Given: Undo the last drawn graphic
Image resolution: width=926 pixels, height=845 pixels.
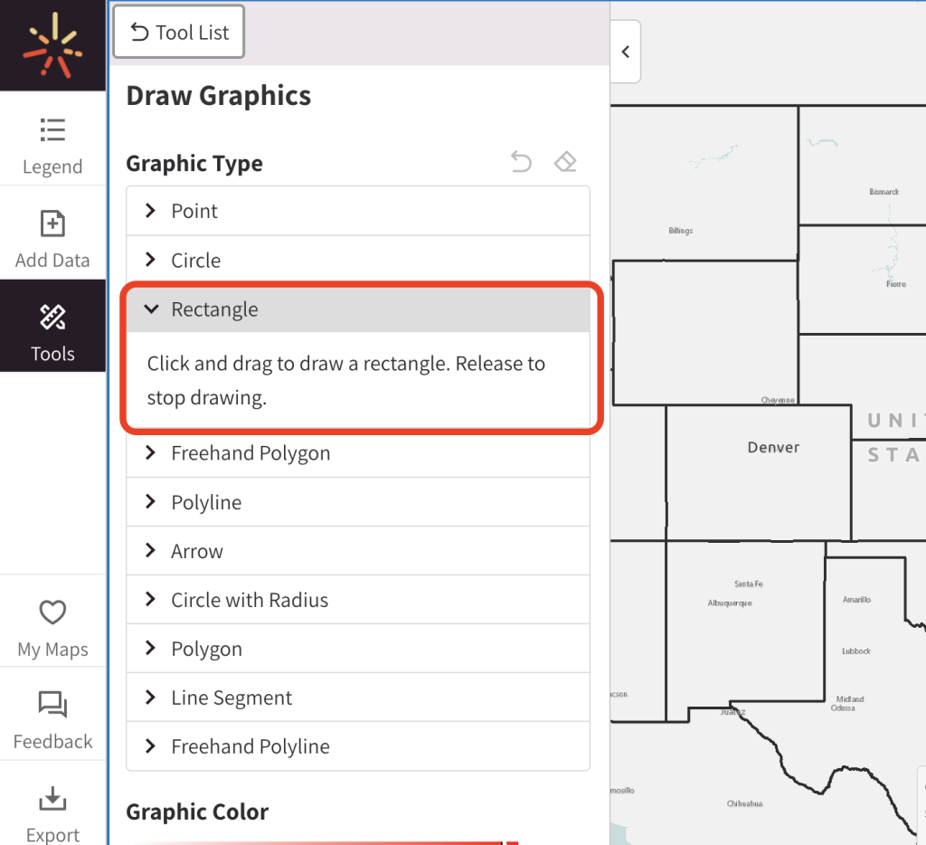Looking at the screenshot, I should coord(521,161).
